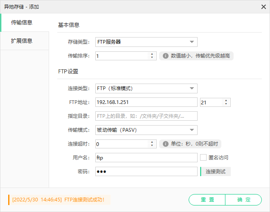
Task: Open the 传输模式 dropdown
Action: point(146,130)
